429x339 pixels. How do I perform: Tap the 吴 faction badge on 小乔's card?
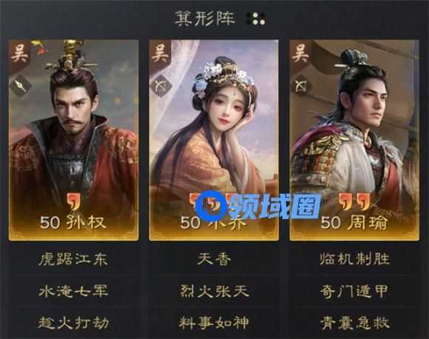160,53
